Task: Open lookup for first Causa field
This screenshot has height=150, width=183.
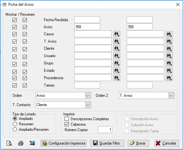Action: tap(117, 34)
